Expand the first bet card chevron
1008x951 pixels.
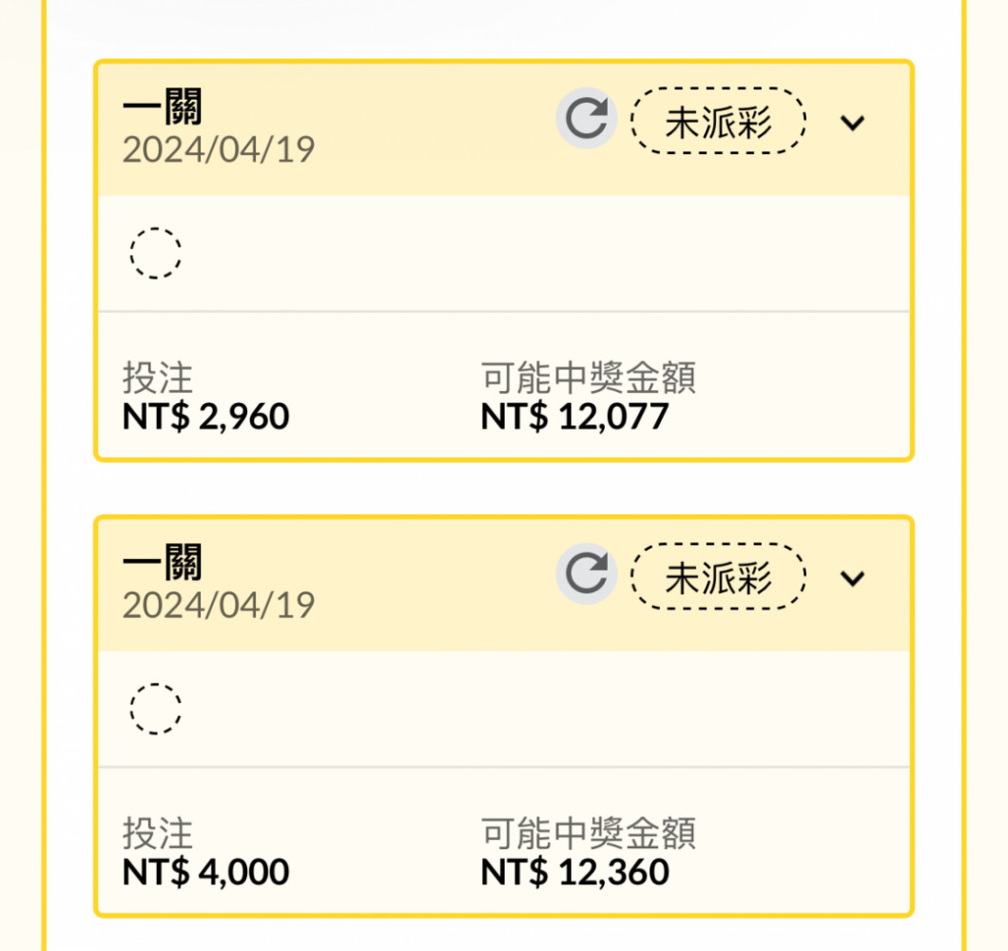pyautogui.click(x=852, y=122)
